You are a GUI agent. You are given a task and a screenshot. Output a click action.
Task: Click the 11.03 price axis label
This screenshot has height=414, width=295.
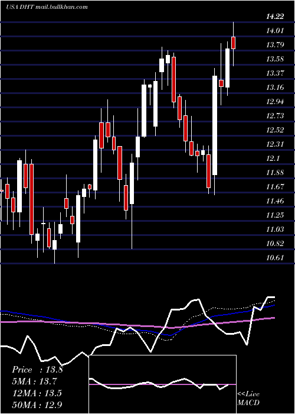click(x=275, y=229)
